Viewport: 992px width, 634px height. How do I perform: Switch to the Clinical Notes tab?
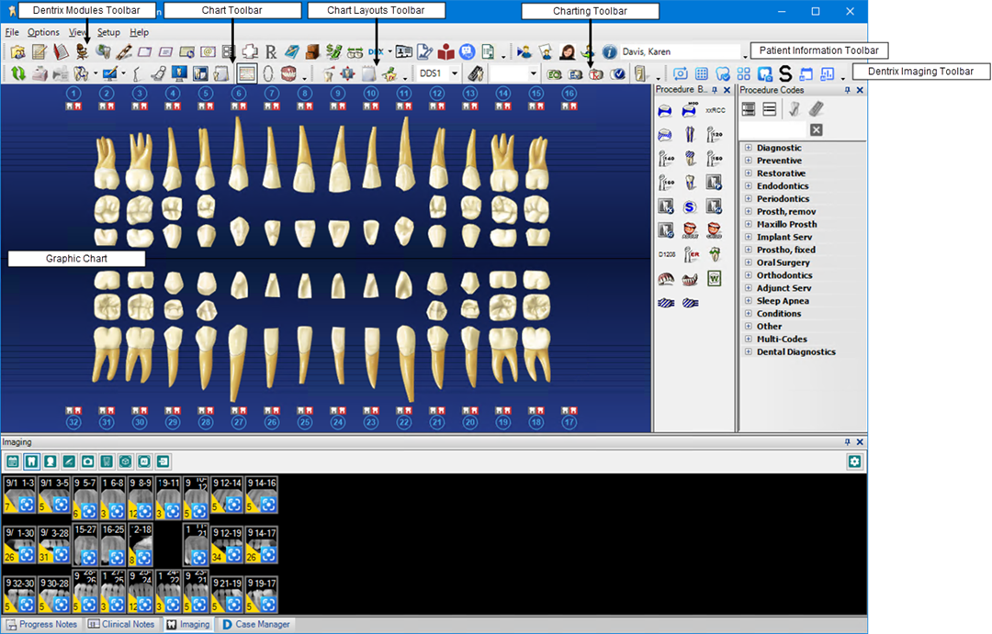click(121, 625)
